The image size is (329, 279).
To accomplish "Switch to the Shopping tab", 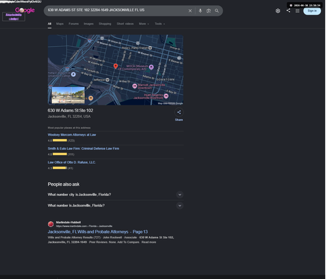I will point(105,24).
